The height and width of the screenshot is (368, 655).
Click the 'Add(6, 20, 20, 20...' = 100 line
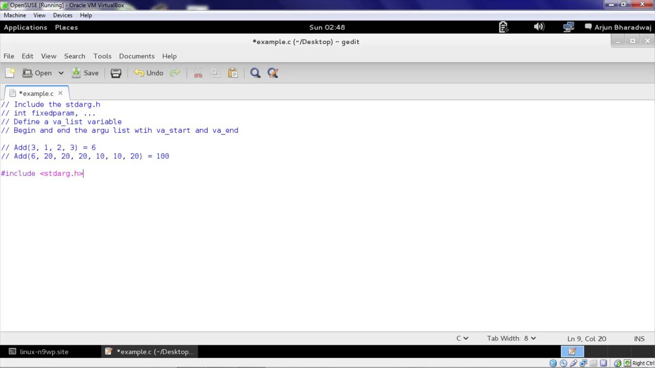coord(85,156)
